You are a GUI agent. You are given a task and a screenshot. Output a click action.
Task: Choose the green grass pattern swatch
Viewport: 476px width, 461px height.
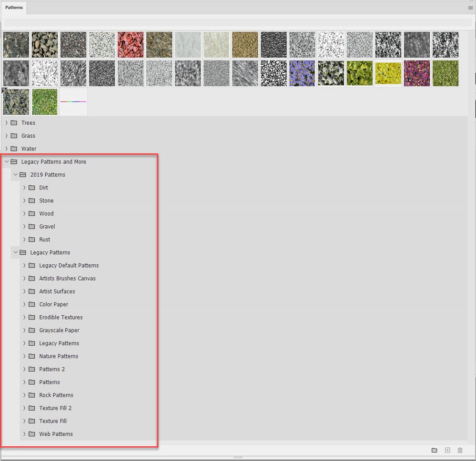(45, 101)
